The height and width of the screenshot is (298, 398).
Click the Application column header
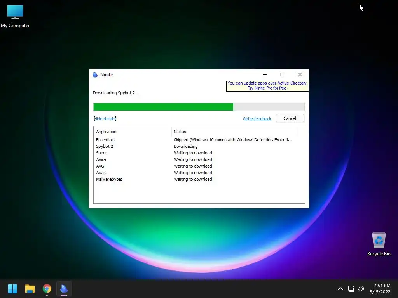click(133, 132)
